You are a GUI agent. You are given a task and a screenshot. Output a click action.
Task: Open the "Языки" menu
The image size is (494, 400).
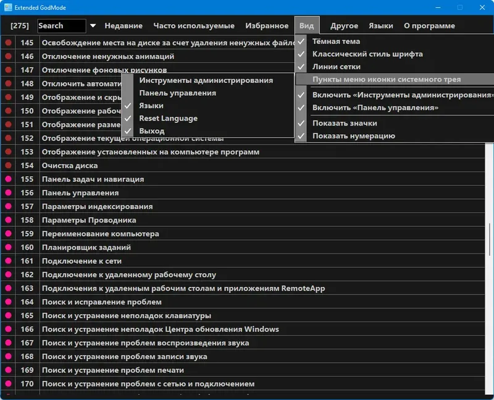click(x=381, y=26)
